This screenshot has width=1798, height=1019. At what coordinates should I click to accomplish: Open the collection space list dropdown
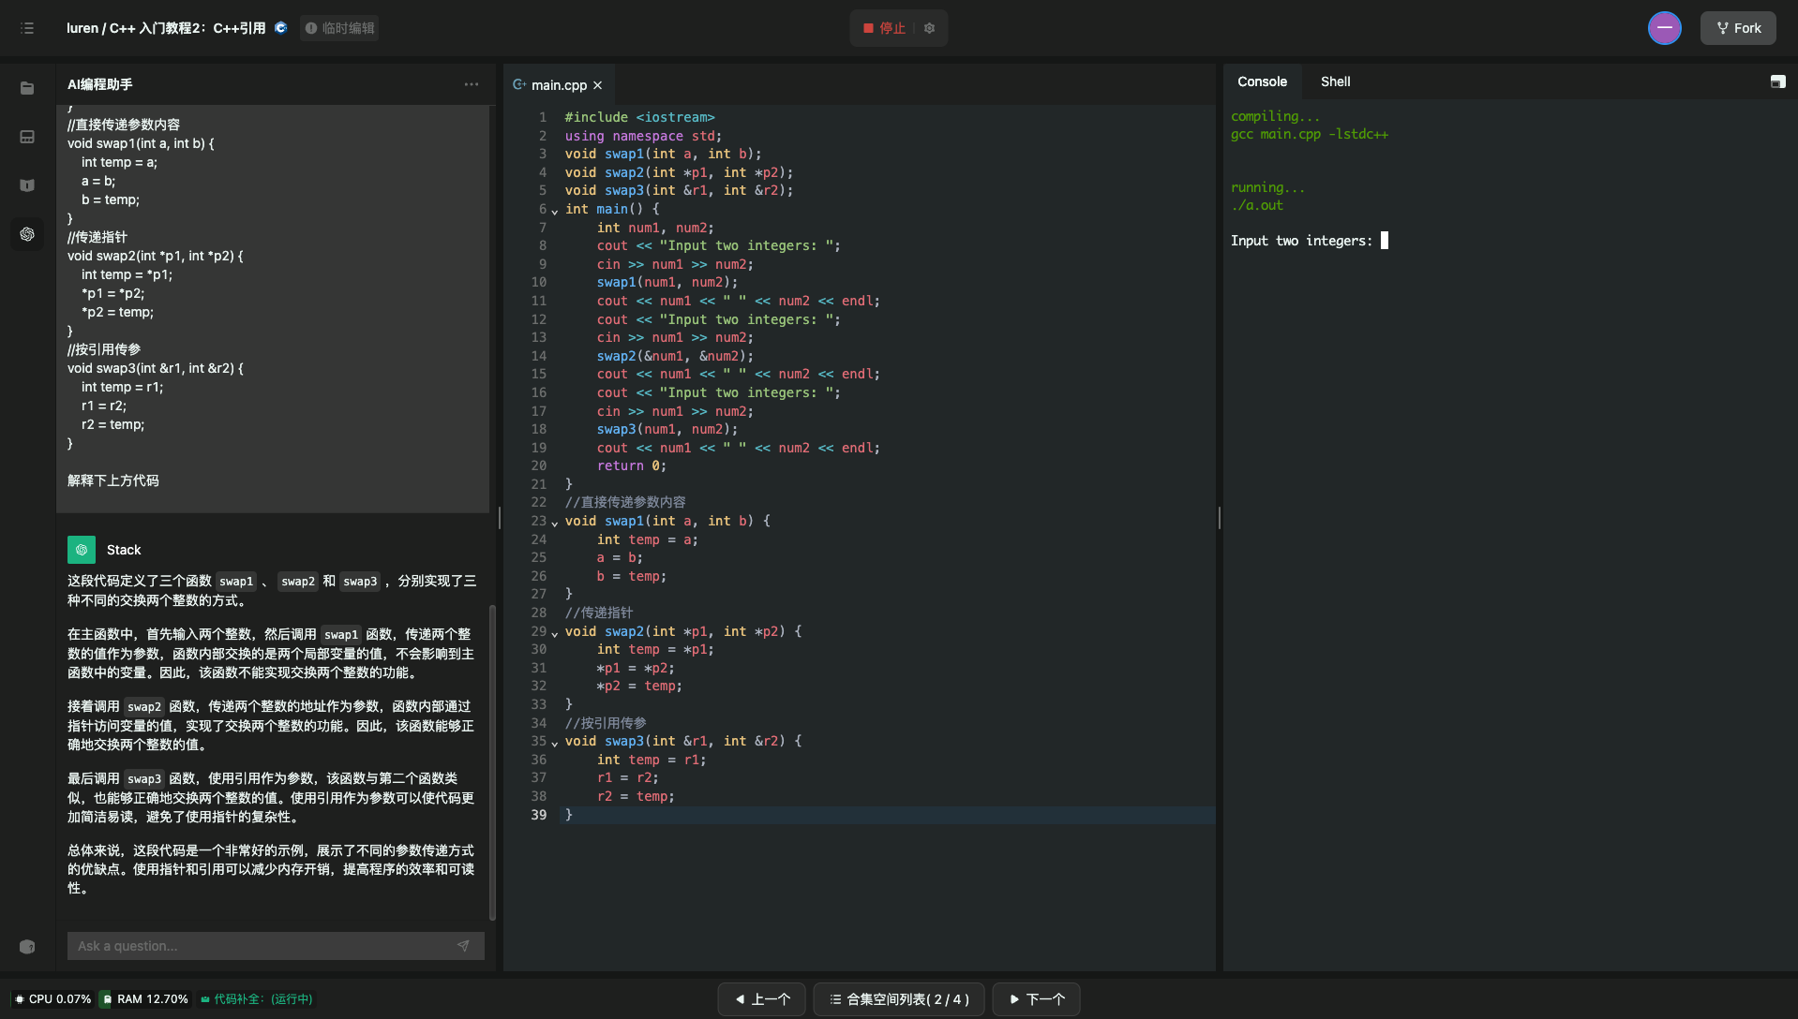click(898, 999)
